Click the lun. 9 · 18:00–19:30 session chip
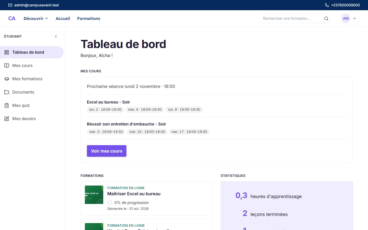This screenshot has height=230, width=368. pos(184,109)
